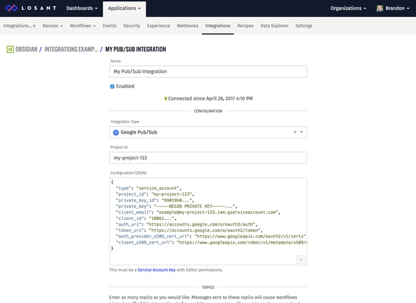Viewport: 416px width, 303px height.
Task: Click the Obsidian organization badge icon
Action: (x=10, y=49)
